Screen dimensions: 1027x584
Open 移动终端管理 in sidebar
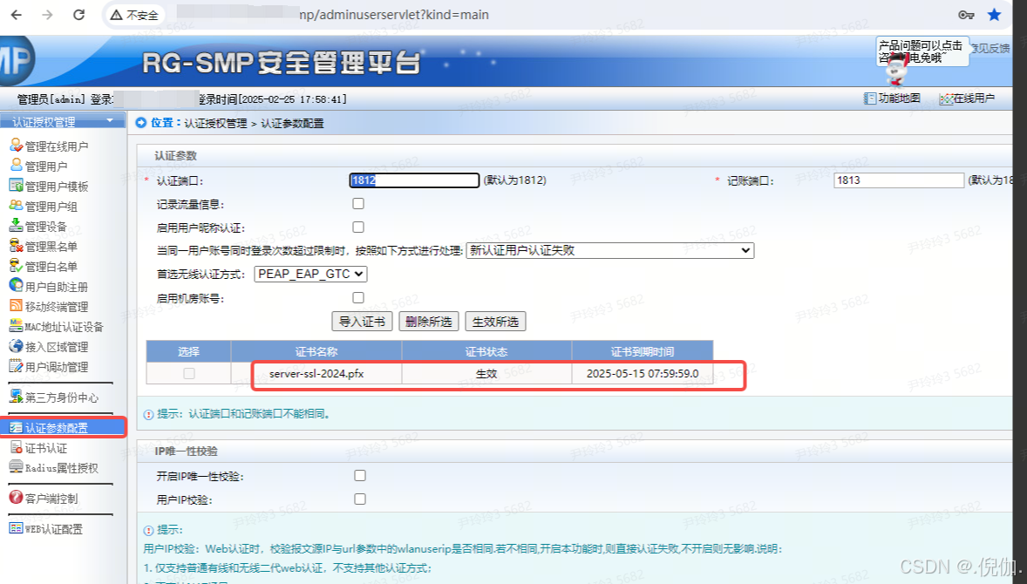[49, 307]
